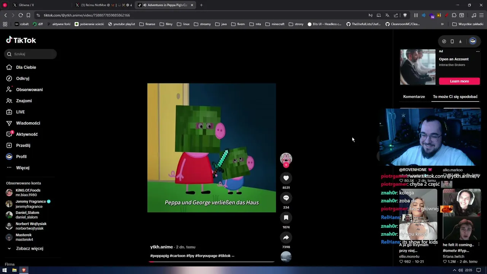
Task: Go back in browser
Action: click(x=5, y=15)
